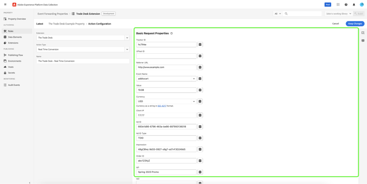Click into the td1 Spring 2023 Promo field

pos(166,172)
